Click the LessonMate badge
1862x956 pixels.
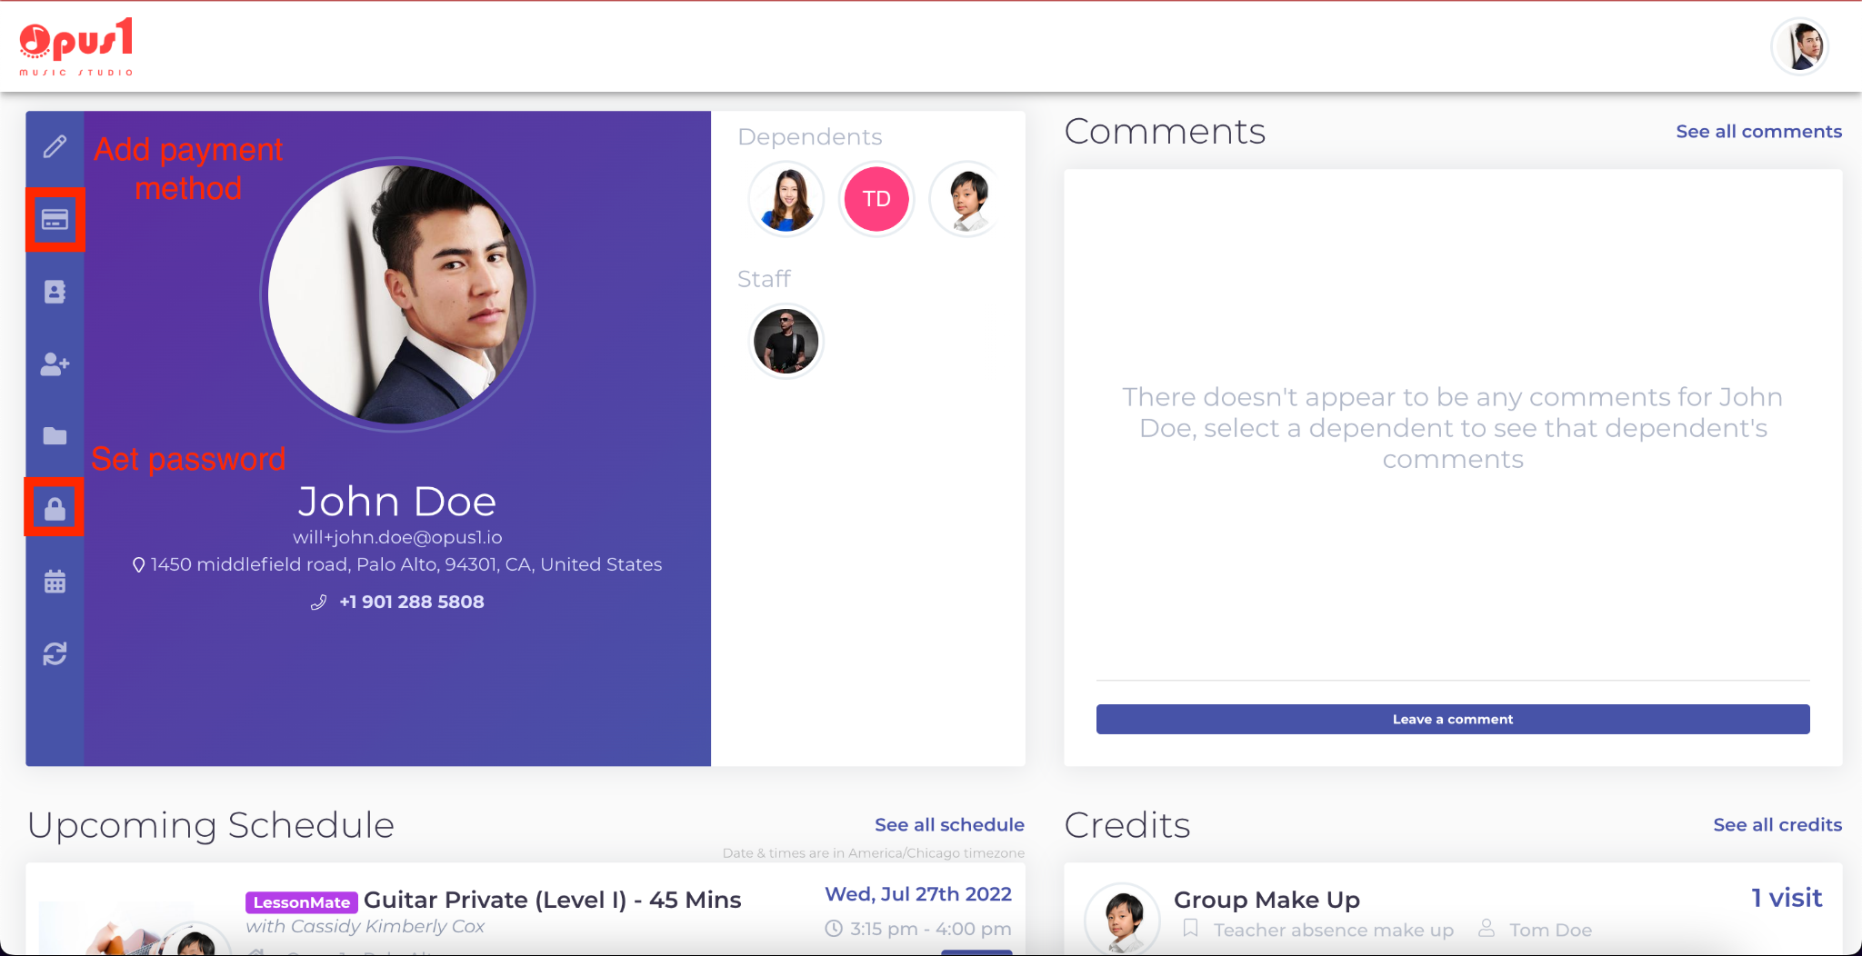[x=301, y=902]
